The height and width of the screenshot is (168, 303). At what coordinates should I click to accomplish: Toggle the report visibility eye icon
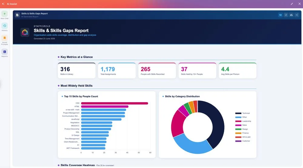tap(280, 15)
